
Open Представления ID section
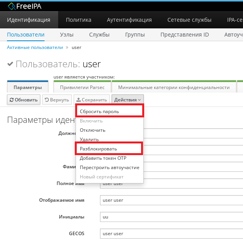(x=184, y=35)
